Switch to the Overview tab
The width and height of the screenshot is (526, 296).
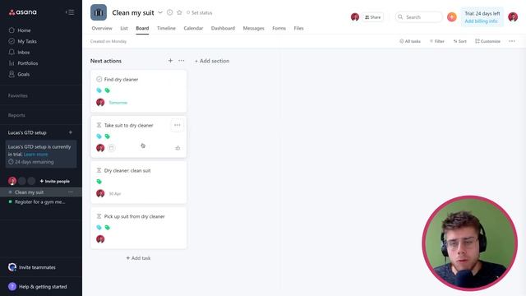coord(102,28)
